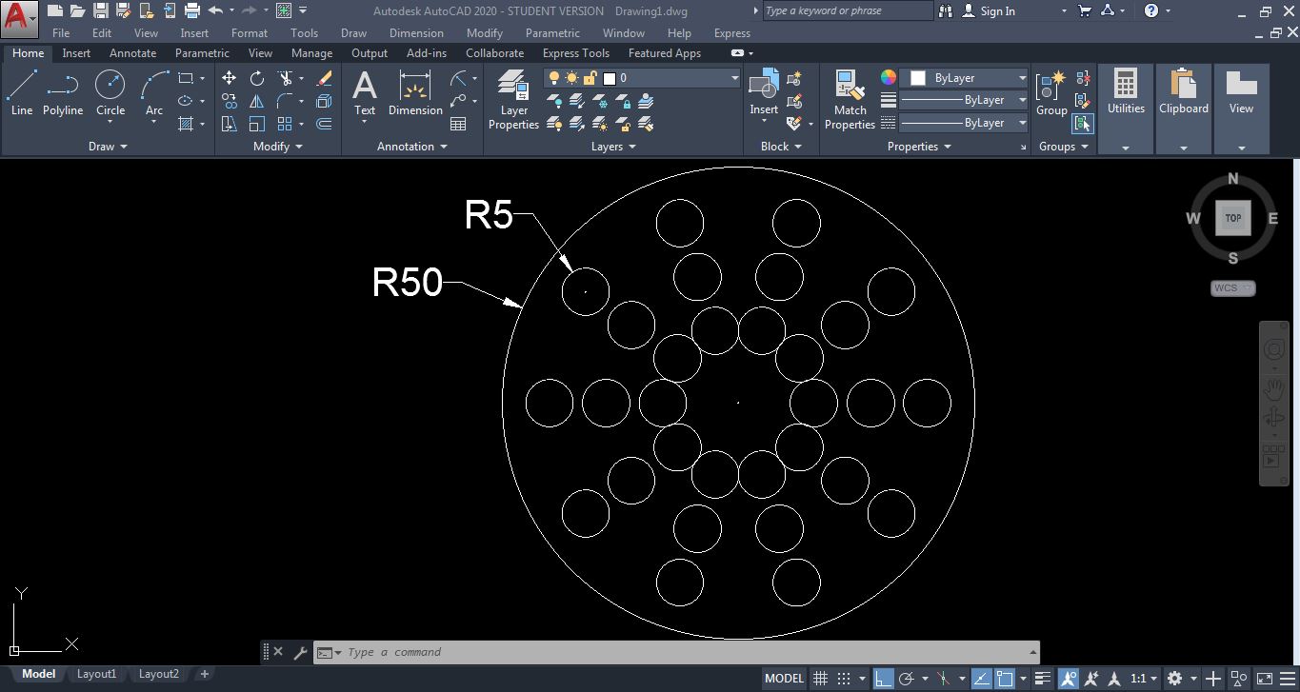Toggle the layer lock padlock icon
The height and width of the screenshot is (692, 1300).
pyautogui.click(x=589, y=78)
